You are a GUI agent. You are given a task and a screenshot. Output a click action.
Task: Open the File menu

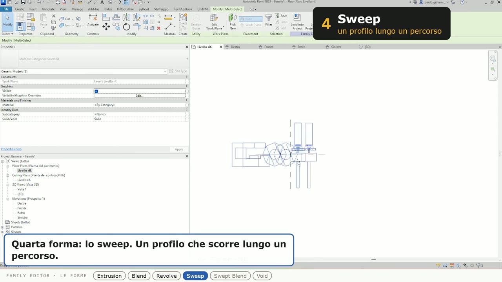6,9
